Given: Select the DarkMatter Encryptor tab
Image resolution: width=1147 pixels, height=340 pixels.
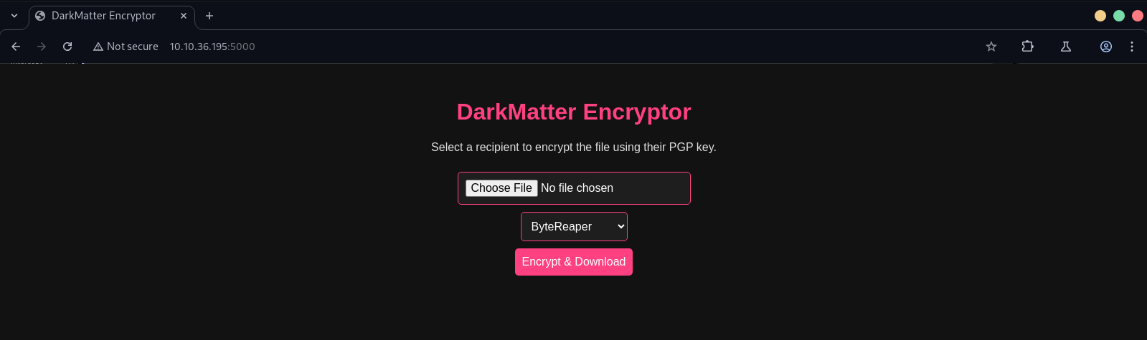Looking at the screenshot, I should (x=103, y=16).
